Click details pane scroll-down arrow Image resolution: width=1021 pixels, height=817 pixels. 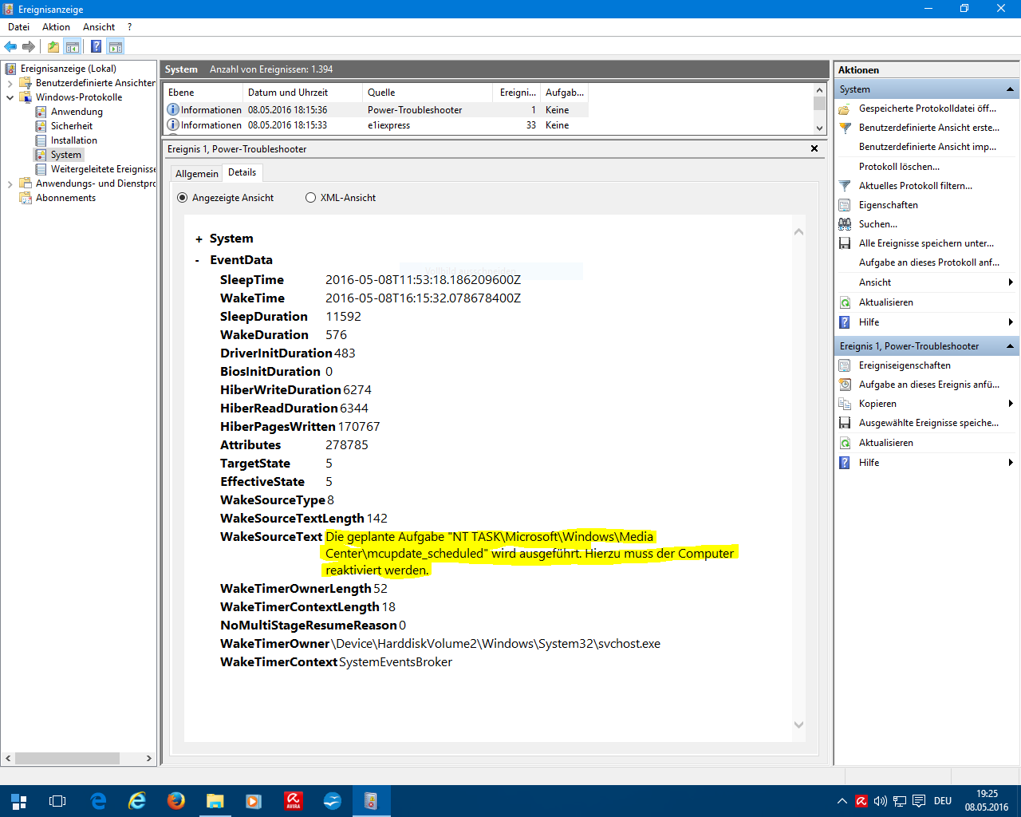coord(799,724)
